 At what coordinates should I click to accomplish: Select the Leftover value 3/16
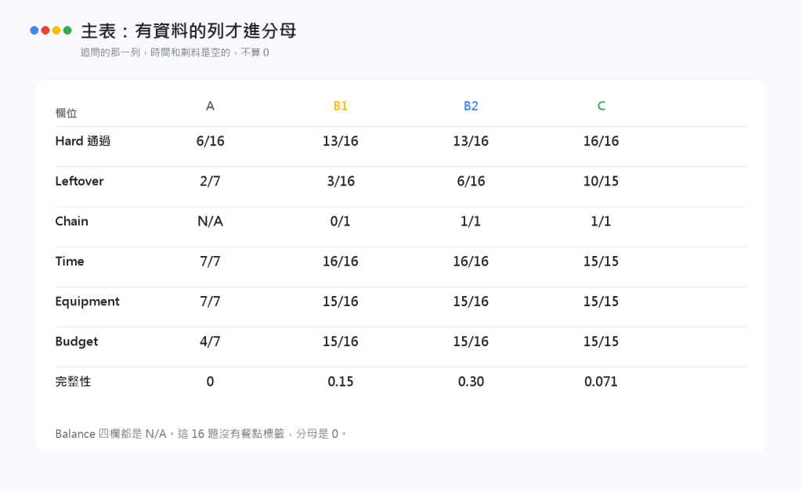click(x=341, y=181)
